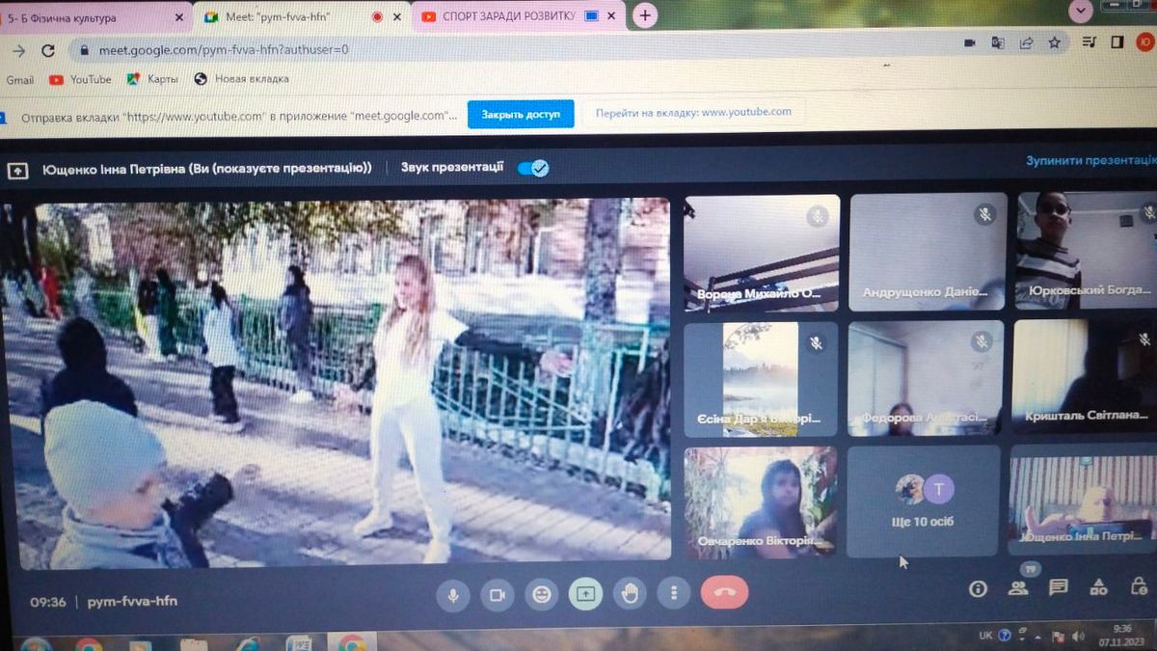Click the green present-screen button
This screenshot has height=651, width=1157.
(x=586, y=594)
